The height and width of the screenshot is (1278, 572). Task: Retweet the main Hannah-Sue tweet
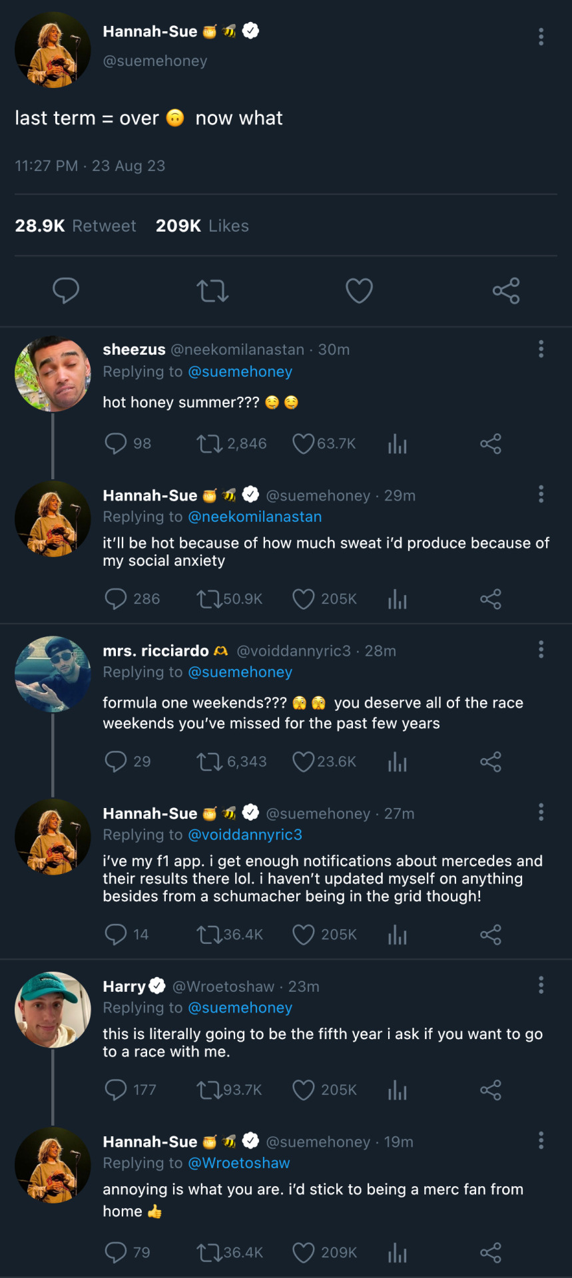pos(212,291)
